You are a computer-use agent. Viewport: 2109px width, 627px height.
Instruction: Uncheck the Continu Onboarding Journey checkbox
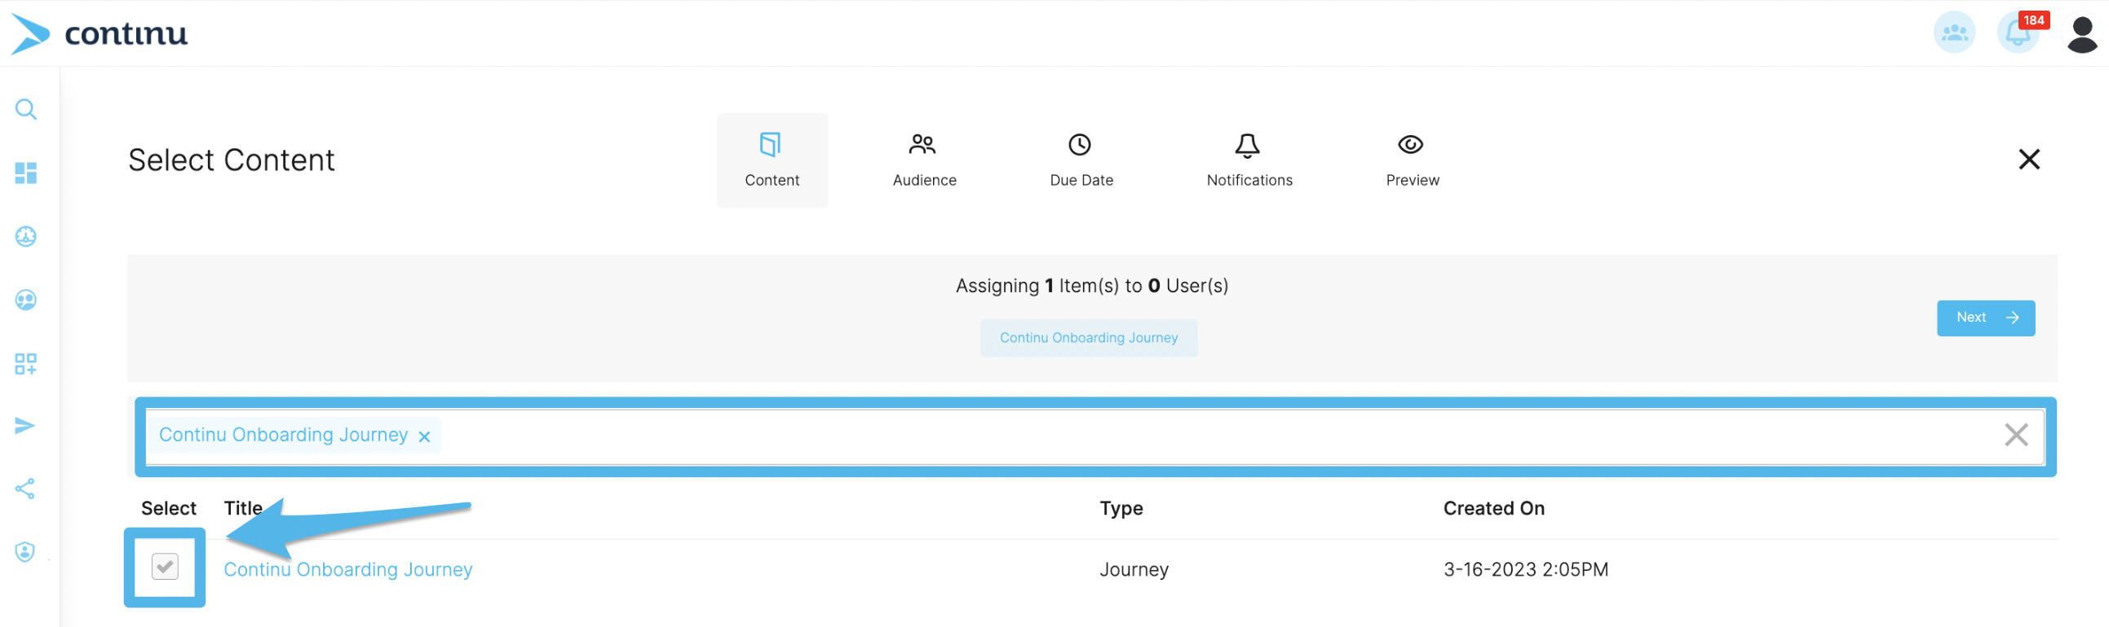pos(165,567)
